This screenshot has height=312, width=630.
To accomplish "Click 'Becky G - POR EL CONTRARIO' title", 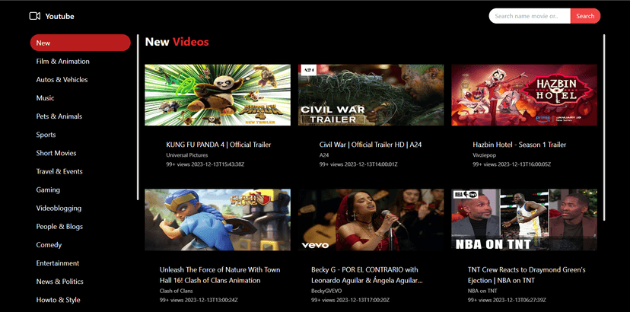I will [367, 275].
